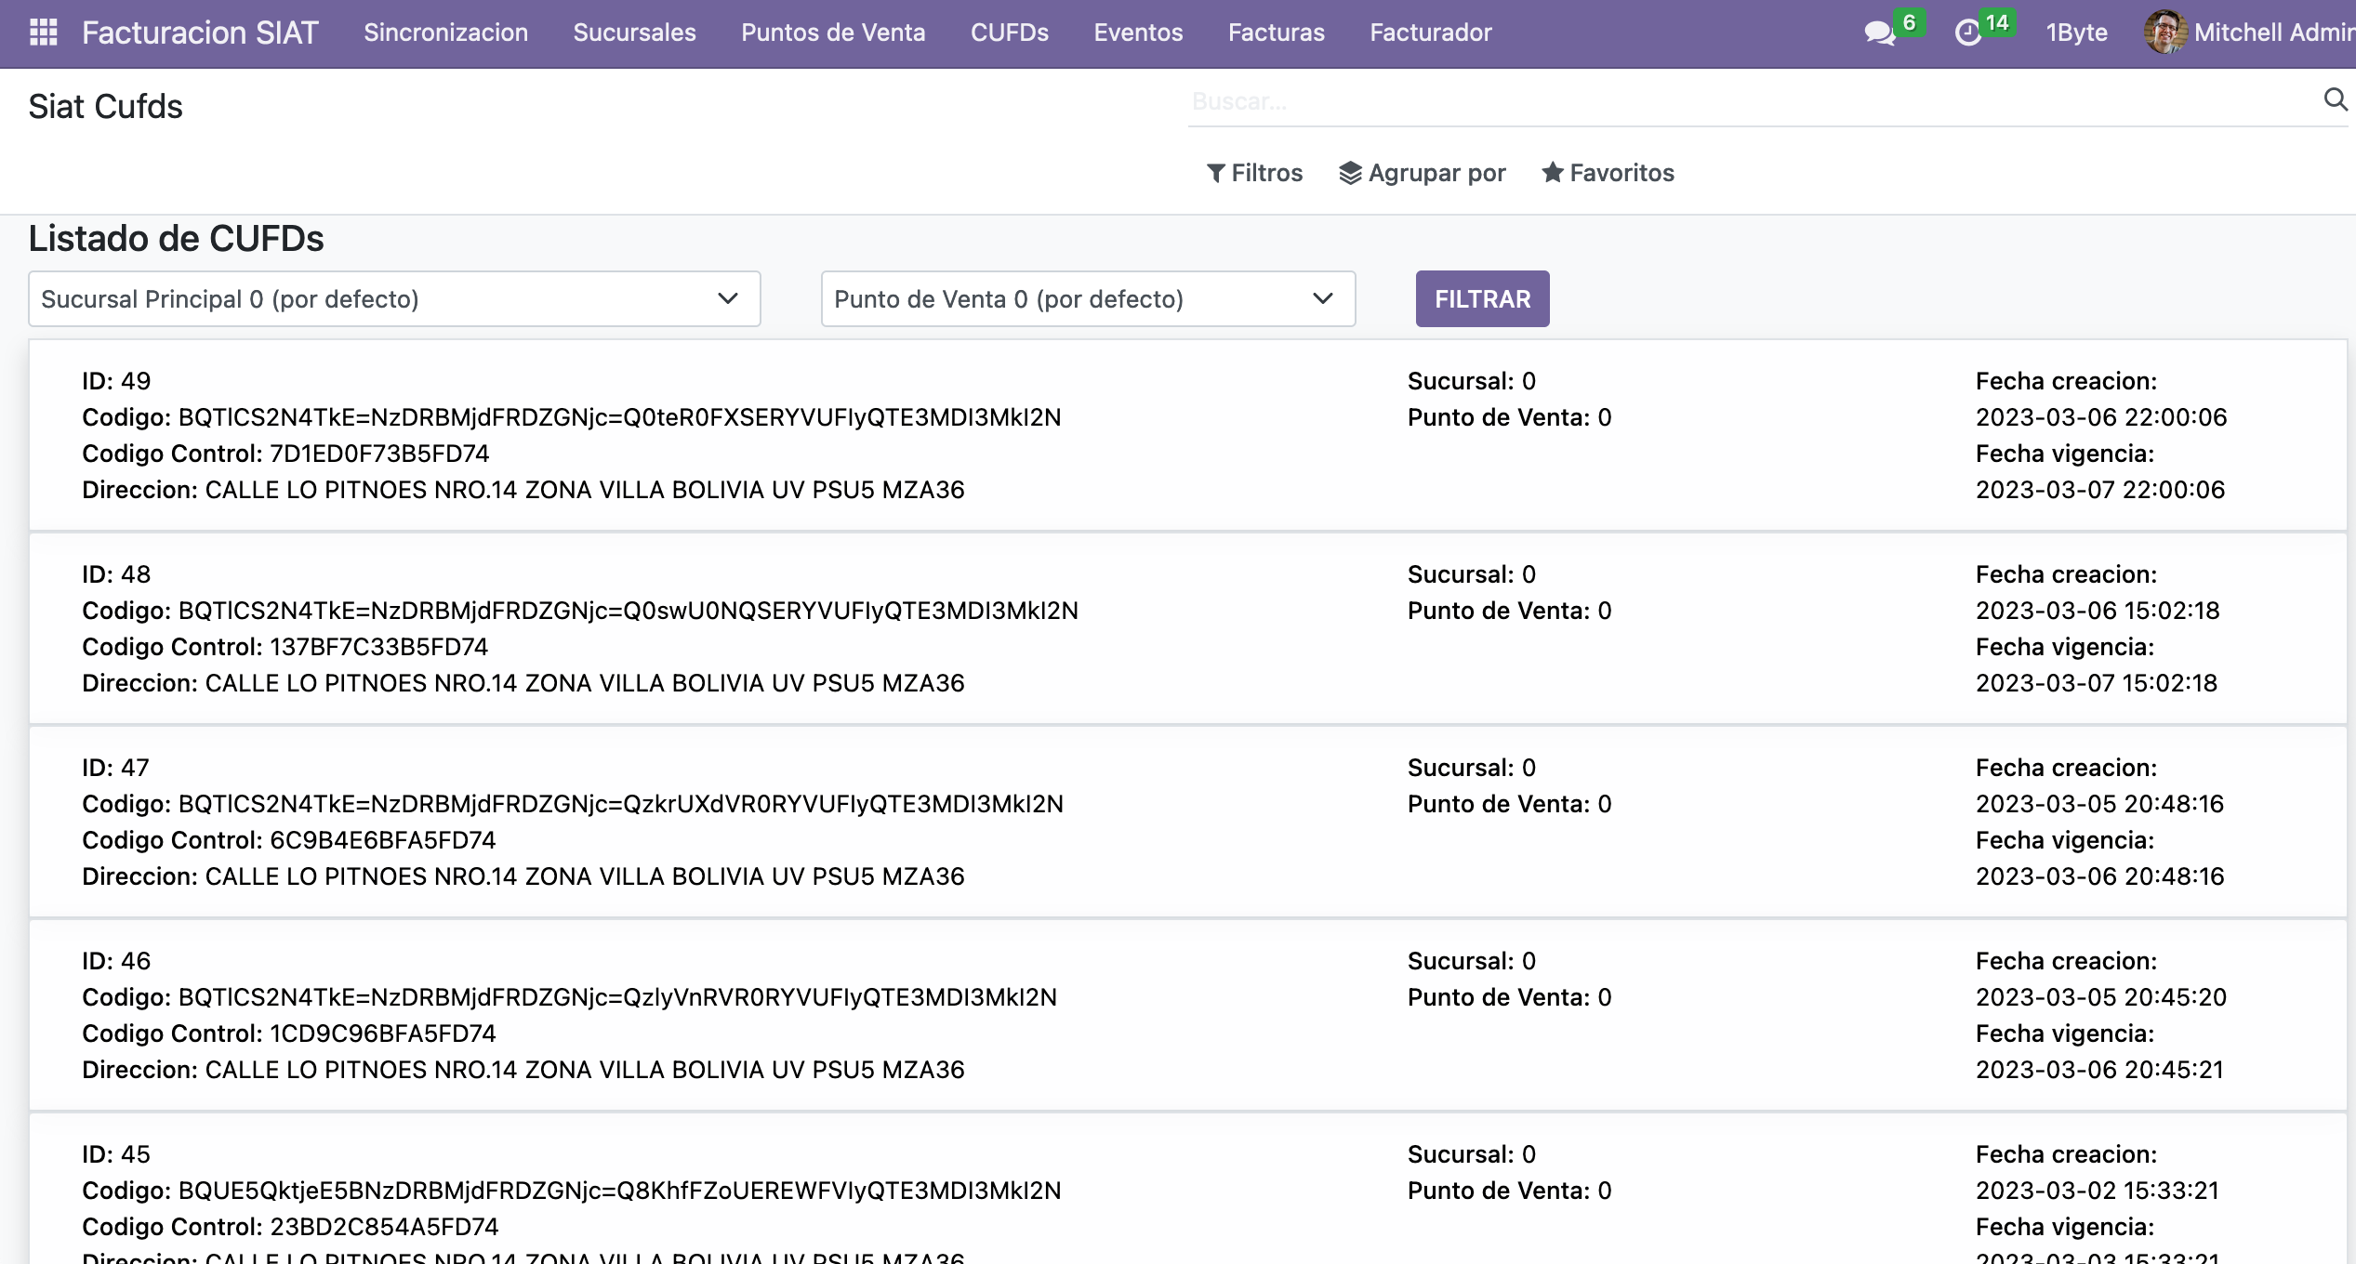This screenshot has width=2356, height=1264.
Task: Open conversations chat bubble icon
Action: tap(1880, 33)
